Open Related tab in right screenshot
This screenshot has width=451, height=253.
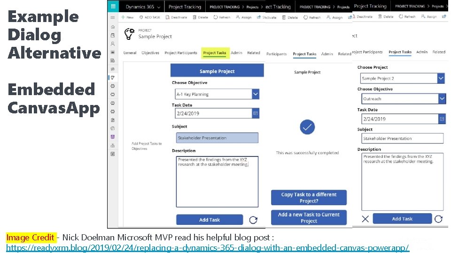click(x=439, y=52)
